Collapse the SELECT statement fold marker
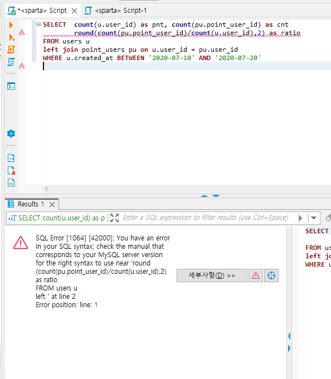This screenshot has width=331, height=379. [38, 24]
